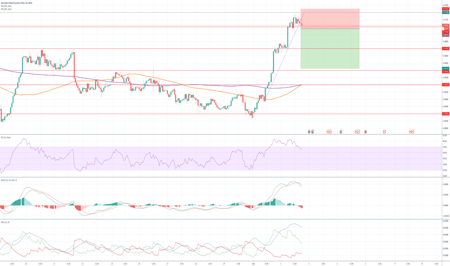Click the price scale axis on the right
The image size is (450, 266).
coord(445,97)
